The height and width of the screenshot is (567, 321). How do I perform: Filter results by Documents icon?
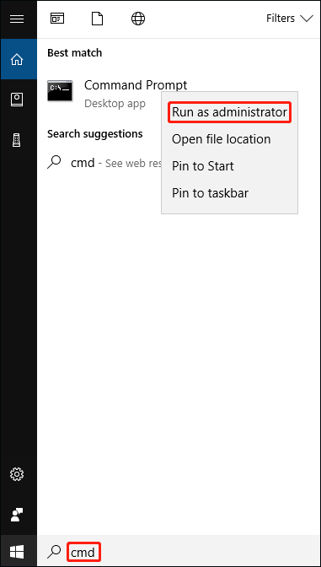97,19
